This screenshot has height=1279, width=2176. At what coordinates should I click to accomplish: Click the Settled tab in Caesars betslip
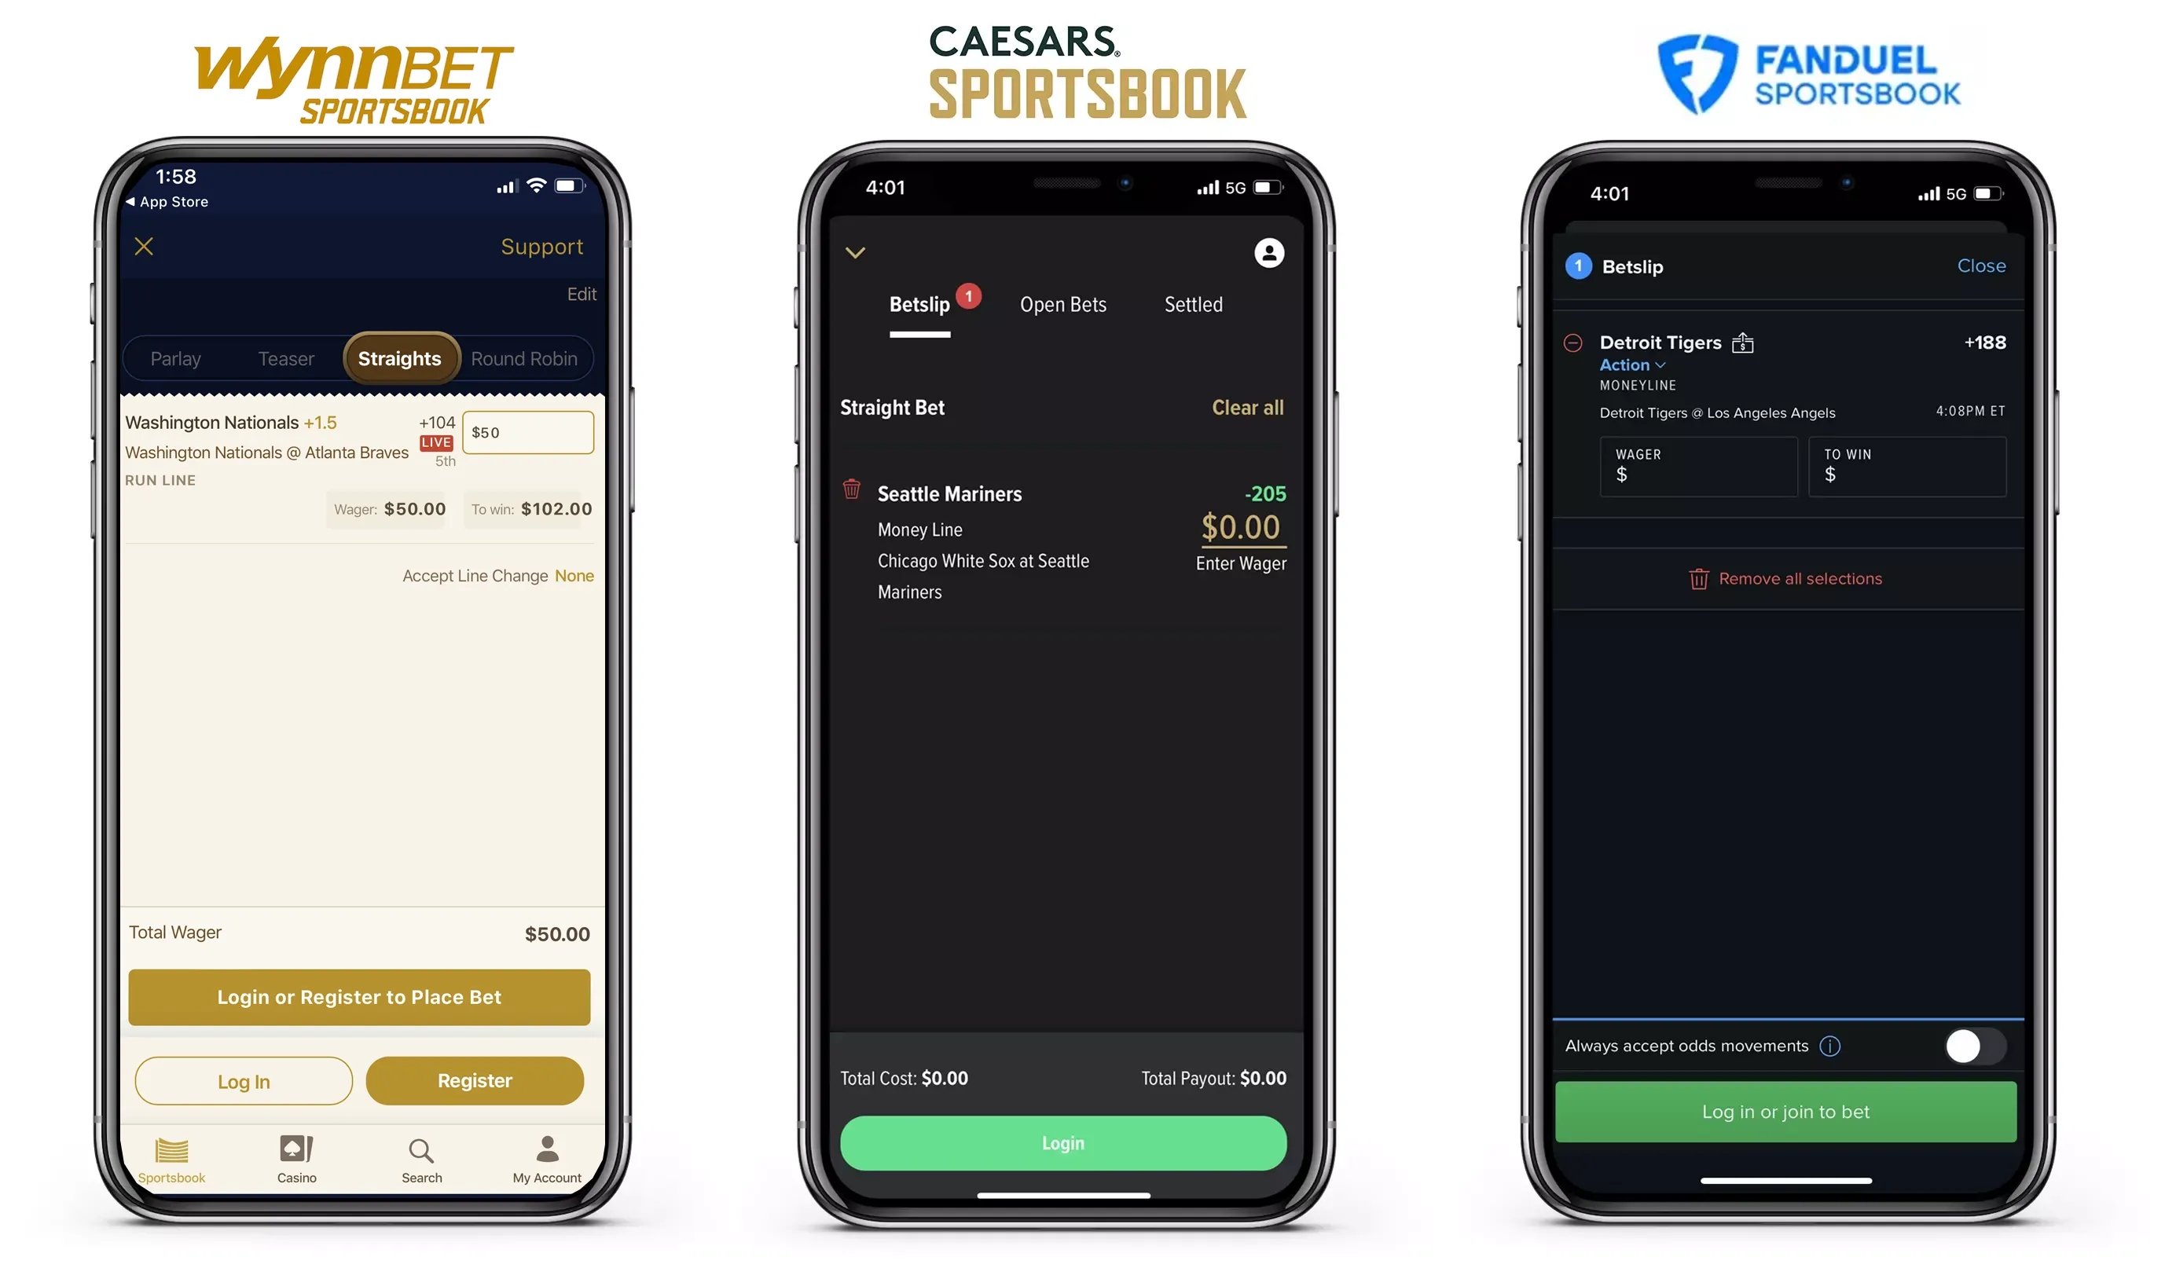coord(1194,303)
